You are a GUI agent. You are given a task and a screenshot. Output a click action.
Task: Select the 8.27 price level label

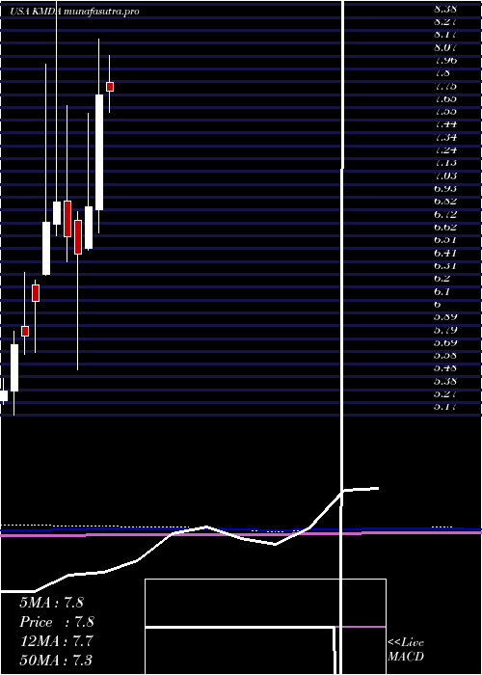(x=445, y=21)
